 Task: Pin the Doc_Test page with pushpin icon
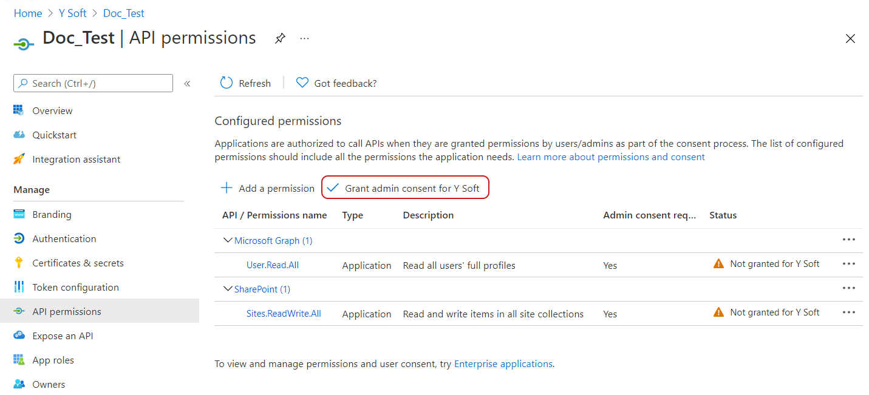point(279,38)
